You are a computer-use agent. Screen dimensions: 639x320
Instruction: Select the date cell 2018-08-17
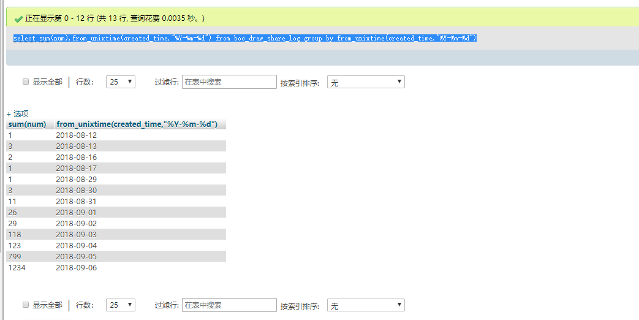(x=77, y=168)
